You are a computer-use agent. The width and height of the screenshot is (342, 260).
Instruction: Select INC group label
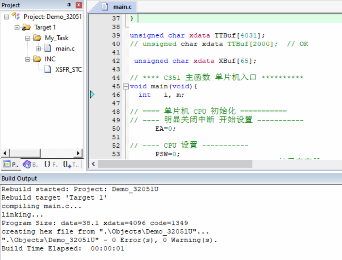(50, 59)
